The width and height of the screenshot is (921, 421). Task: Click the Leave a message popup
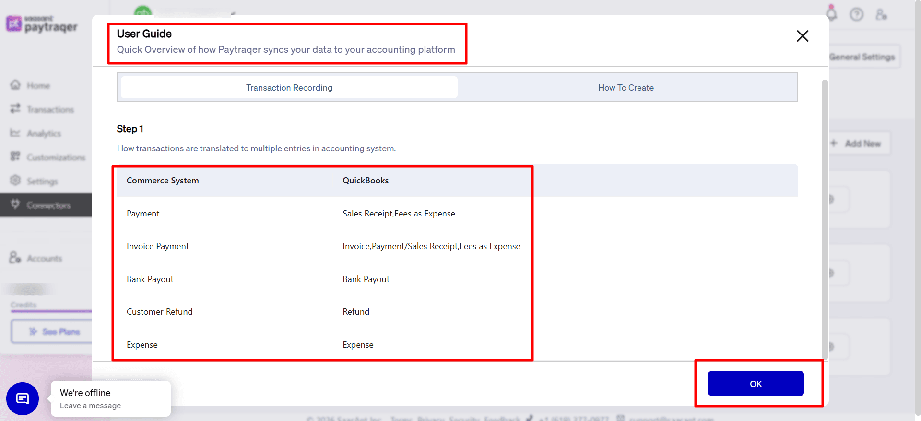pyautogui.click(x=110, y=398)
